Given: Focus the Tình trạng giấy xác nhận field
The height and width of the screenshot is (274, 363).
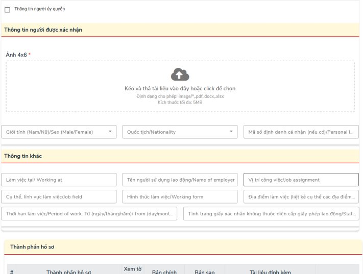Looking at the screenshot, I should pyautogui.click(x=271, y=213).
